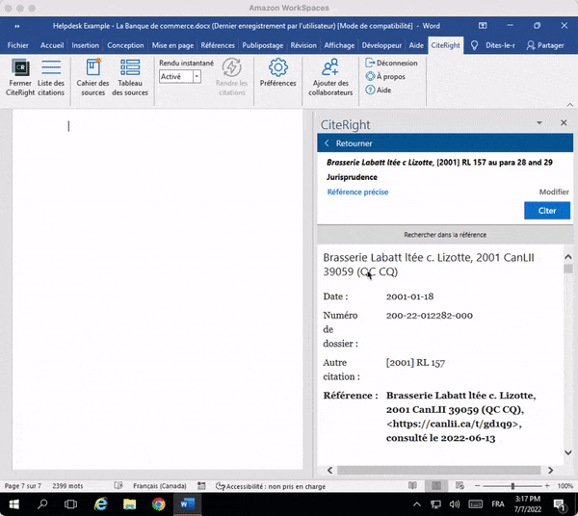
Task: Click Retourner back arrow
Action: pyautogui.click(x=327, y=143)
